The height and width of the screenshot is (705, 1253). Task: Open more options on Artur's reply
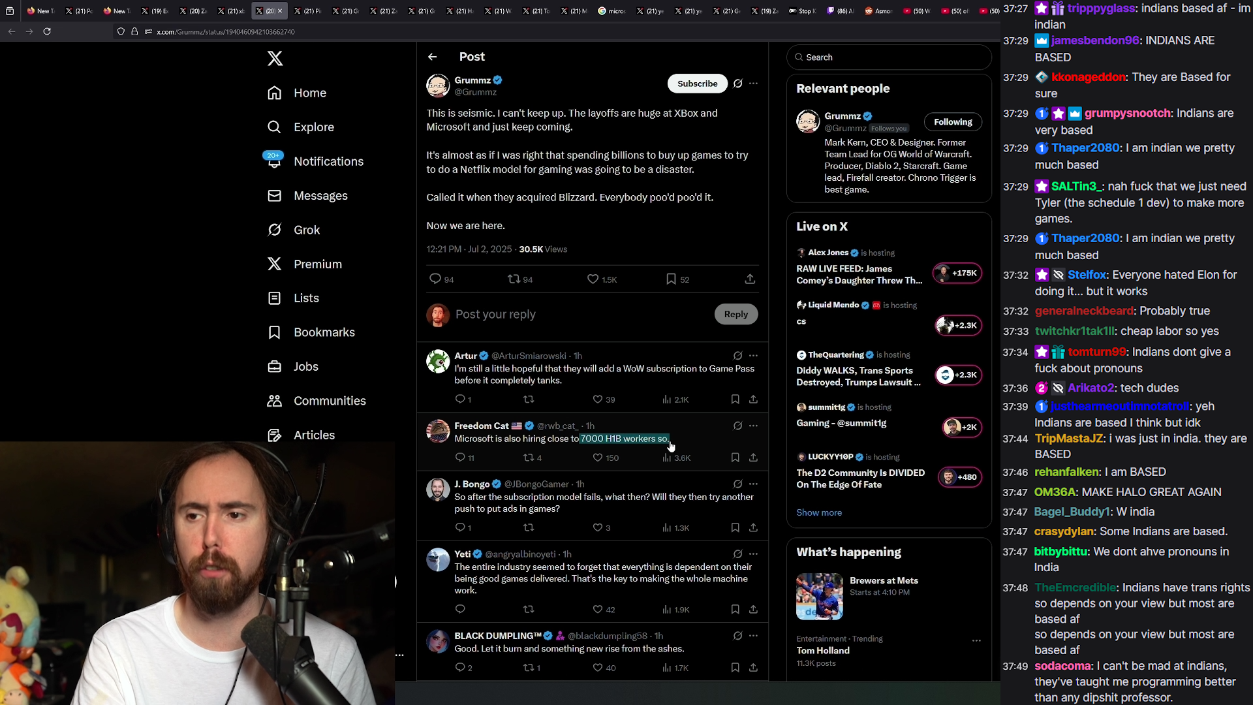[754, 356]
